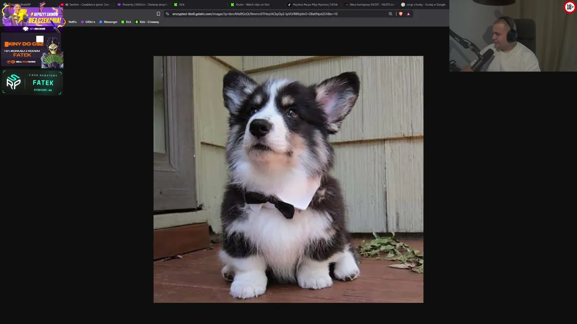This screenshot has width=577, height=324.
Task: Open the Netflix bookmark
Action: (x=73, y=22)
